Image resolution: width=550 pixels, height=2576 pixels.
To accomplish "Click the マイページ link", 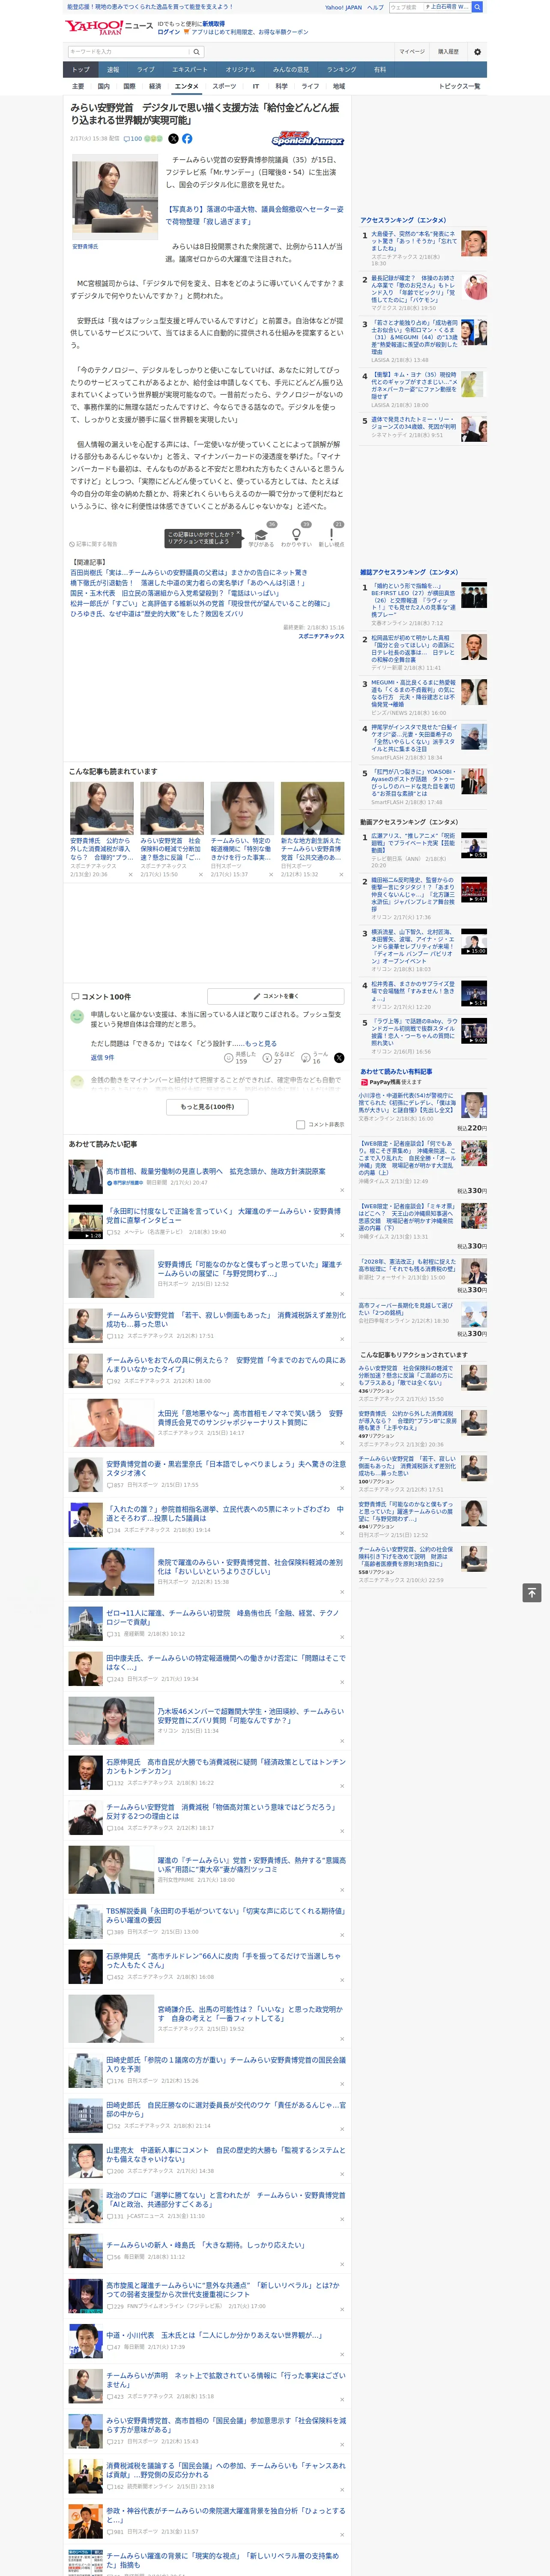I will [x=411, y=52].
